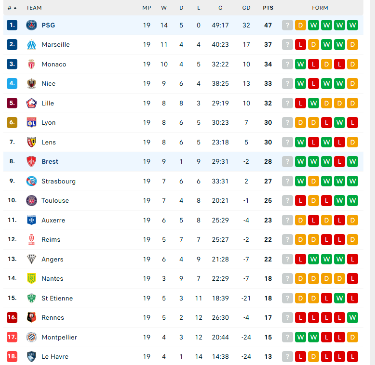Open the Toulouse team link

pos(55,201)
